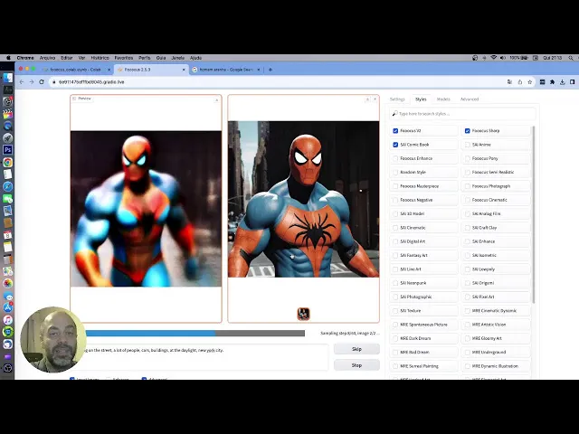The image size is (579, 434).
Task: Enable the SAI Anime style
Action: tap(468, 145)
